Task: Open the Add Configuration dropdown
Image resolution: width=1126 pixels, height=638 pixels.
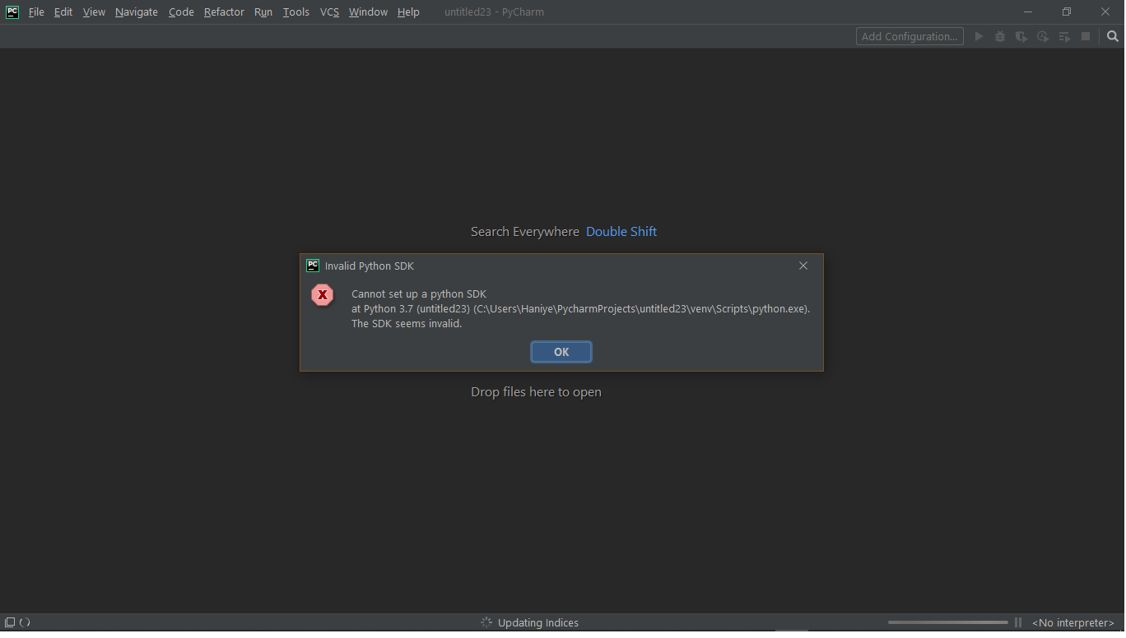Action: [910, 36]
